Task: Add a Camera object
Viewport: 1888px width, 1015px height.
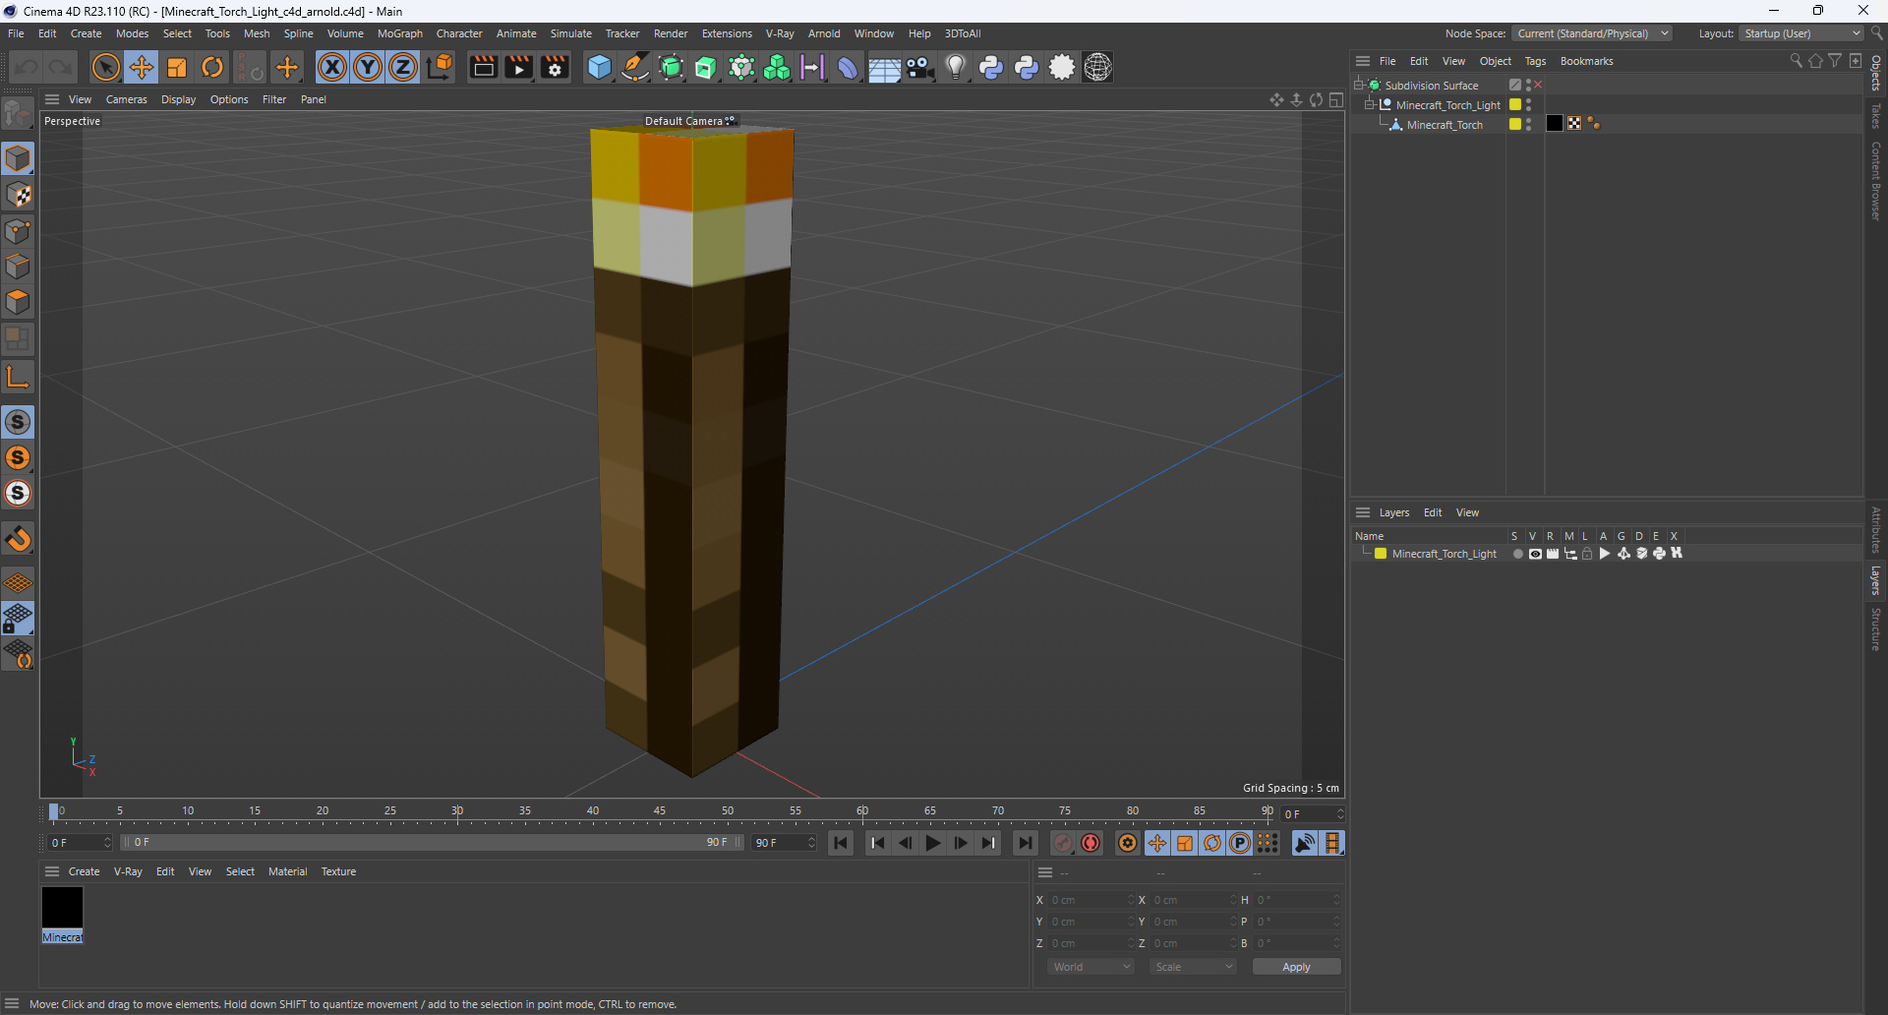Action: click(x=919, y=67)
